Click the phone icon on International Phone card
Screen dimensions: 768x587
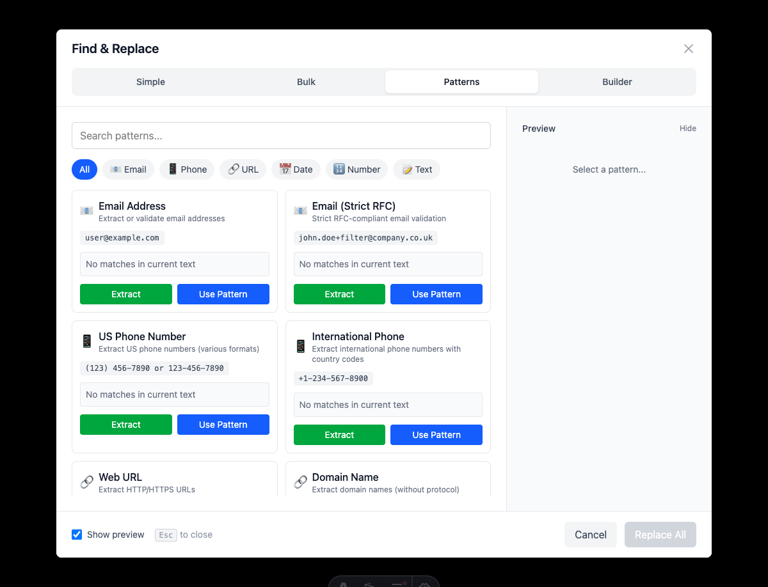(x=300, y=345)
